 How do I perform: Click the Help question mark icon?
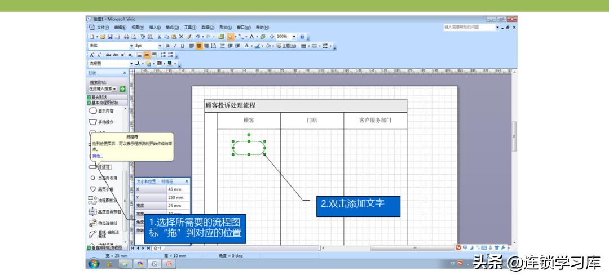pyautogui.click(x=302, y=37)
